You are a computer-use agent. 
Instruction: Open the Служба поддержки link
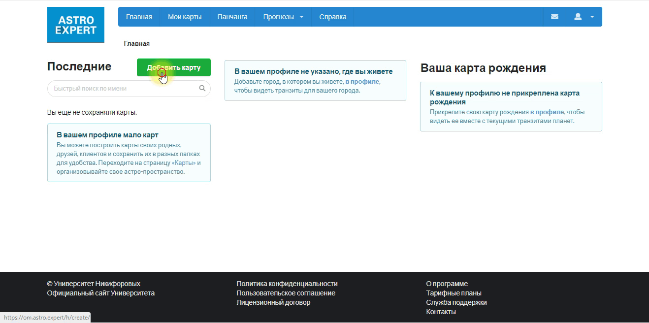click(x=456, y=302)
